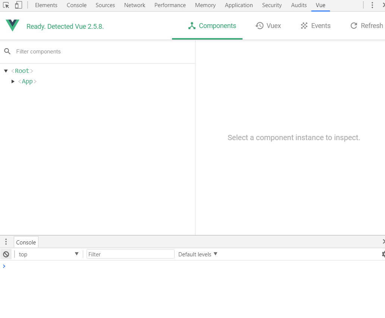Select the Vue DevTools tab
The width and height of the screenshot is (385, 318).
coord(320,5)
